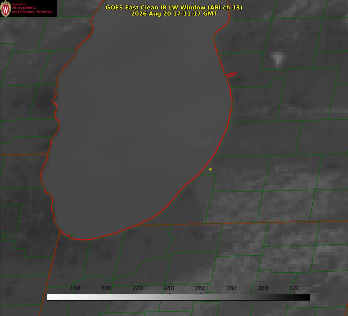The width and height of the screenshot is (348, 316).
Task: Click the 260 colorbar label
Action: (200, 288)
